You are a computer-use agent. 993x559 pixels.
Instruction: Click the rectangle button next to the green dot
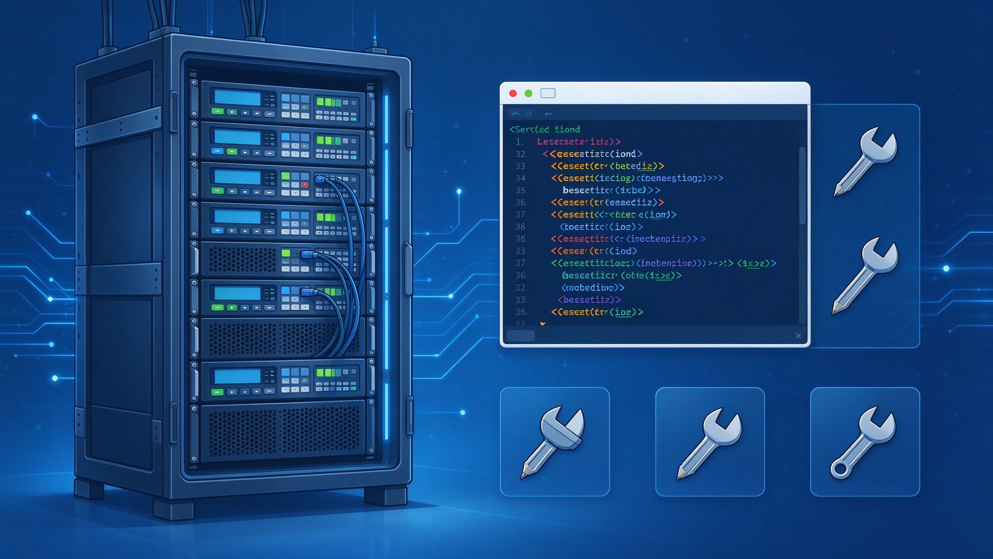(548, 94)
